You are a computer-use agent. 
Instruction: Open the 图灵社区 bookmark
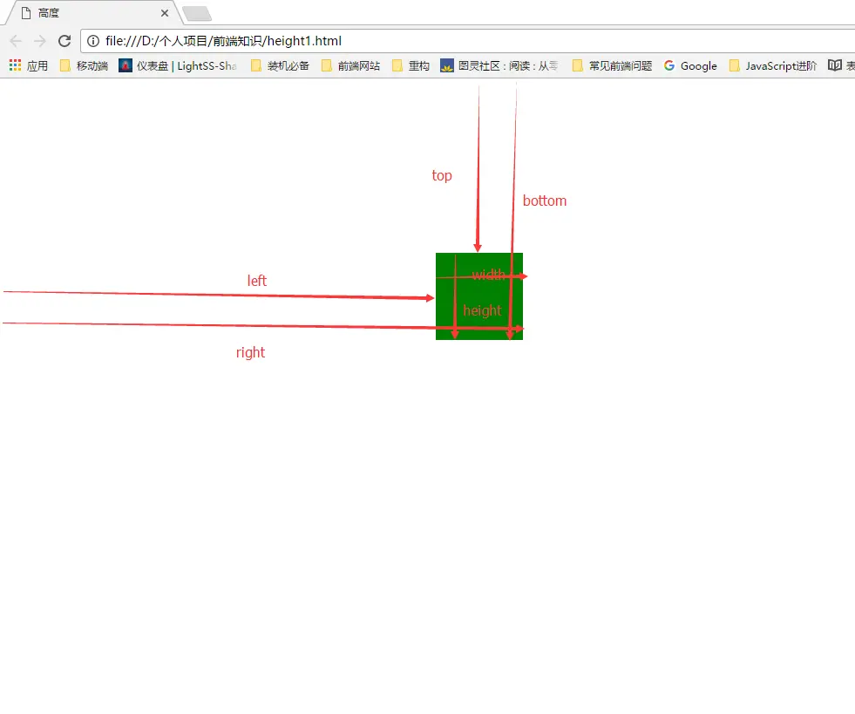click(x=499, y=66)
